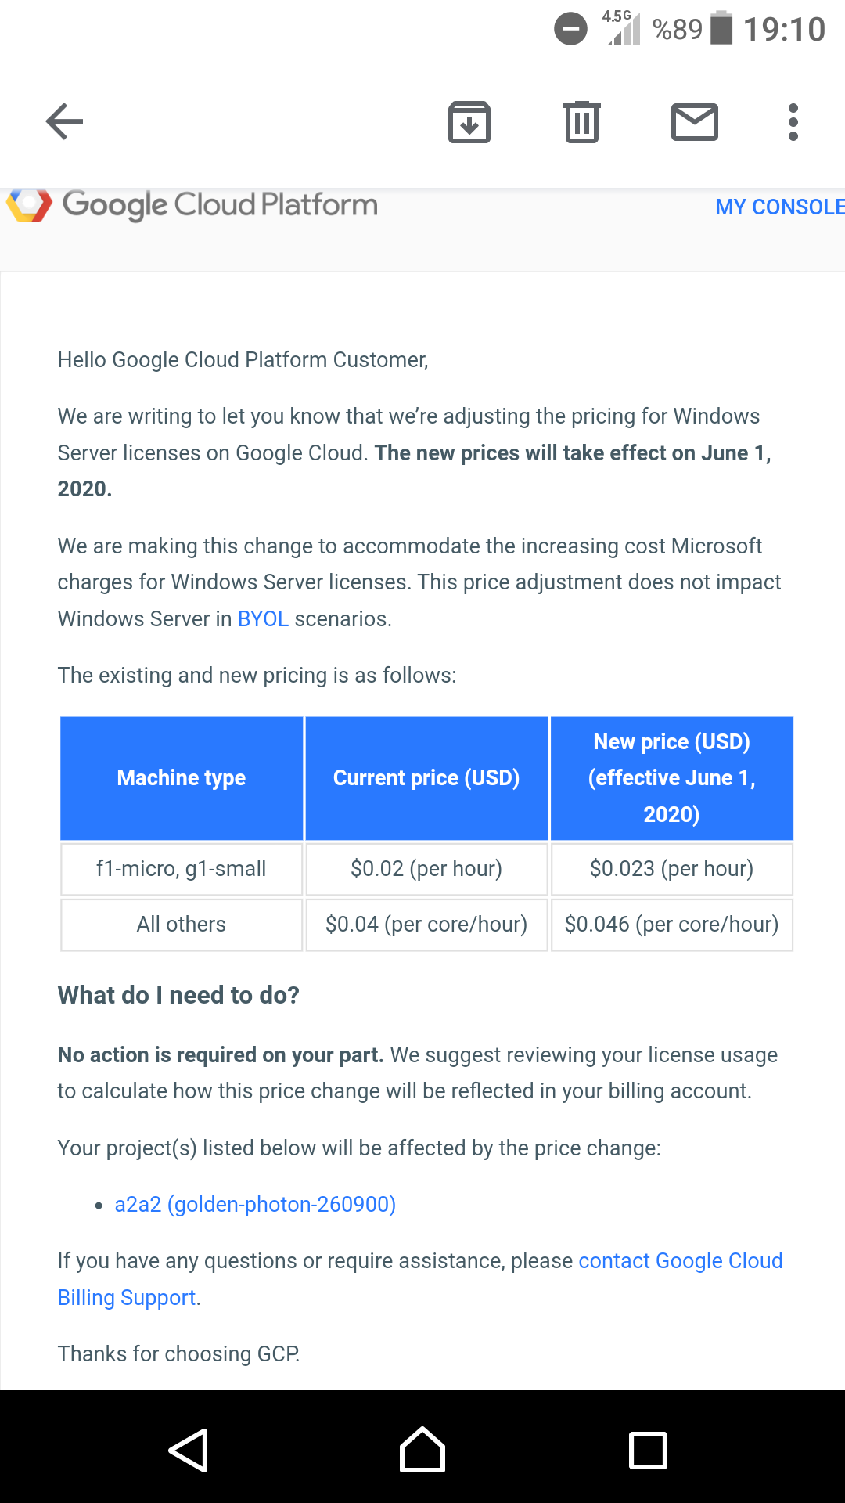
Task: Archive this email with the box icon
Action: click(469, 122)
